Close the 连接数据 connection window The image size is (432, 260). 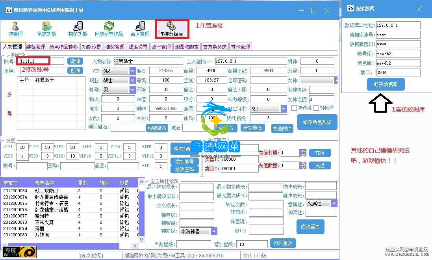[419, 9]
